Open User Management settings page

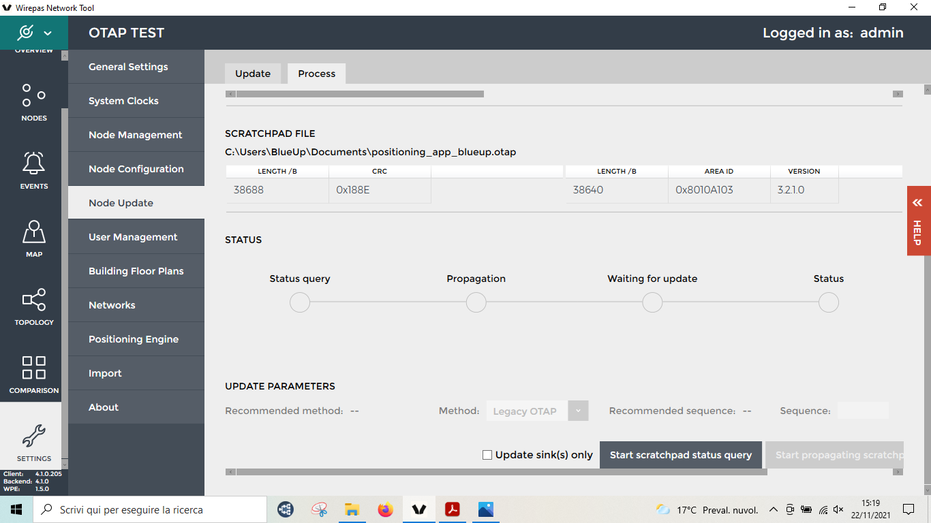point(133,237)
